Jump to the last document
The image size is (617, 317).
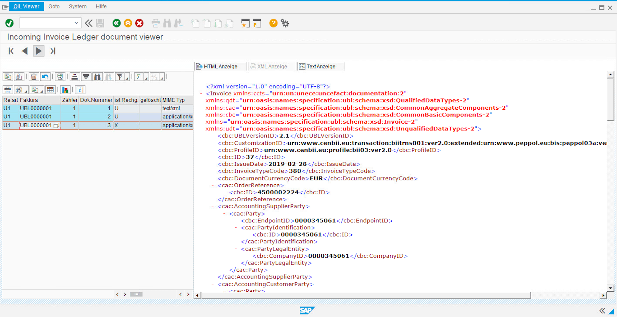[52, 51]
